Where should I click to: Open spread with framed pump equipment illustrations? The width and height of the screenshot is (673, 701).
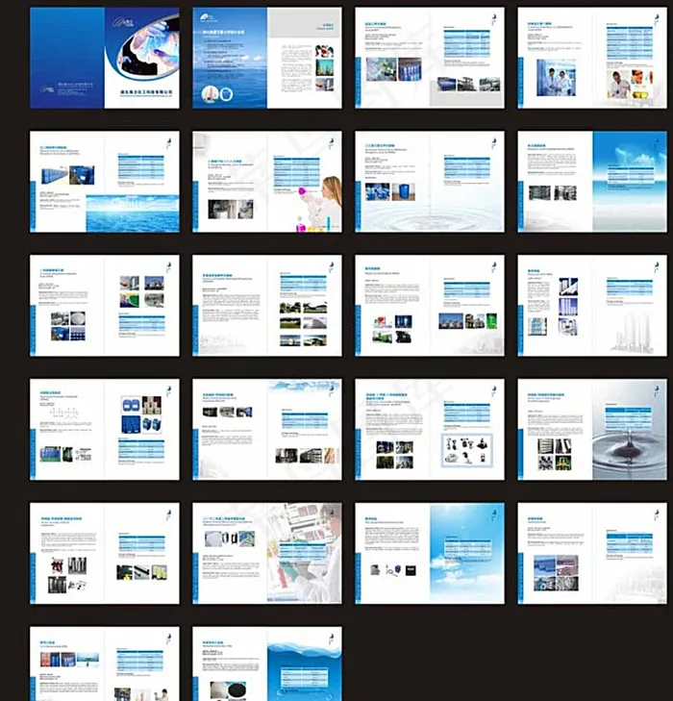430,430
